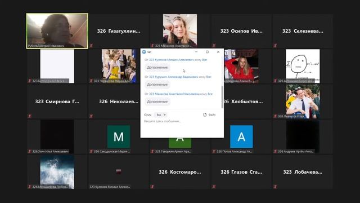Image resolution: width=360 pixels, height=203 pixels.
Task: Click the muted mic icon beside 326 Сакодынская Мария
Action: coord(91,151)
